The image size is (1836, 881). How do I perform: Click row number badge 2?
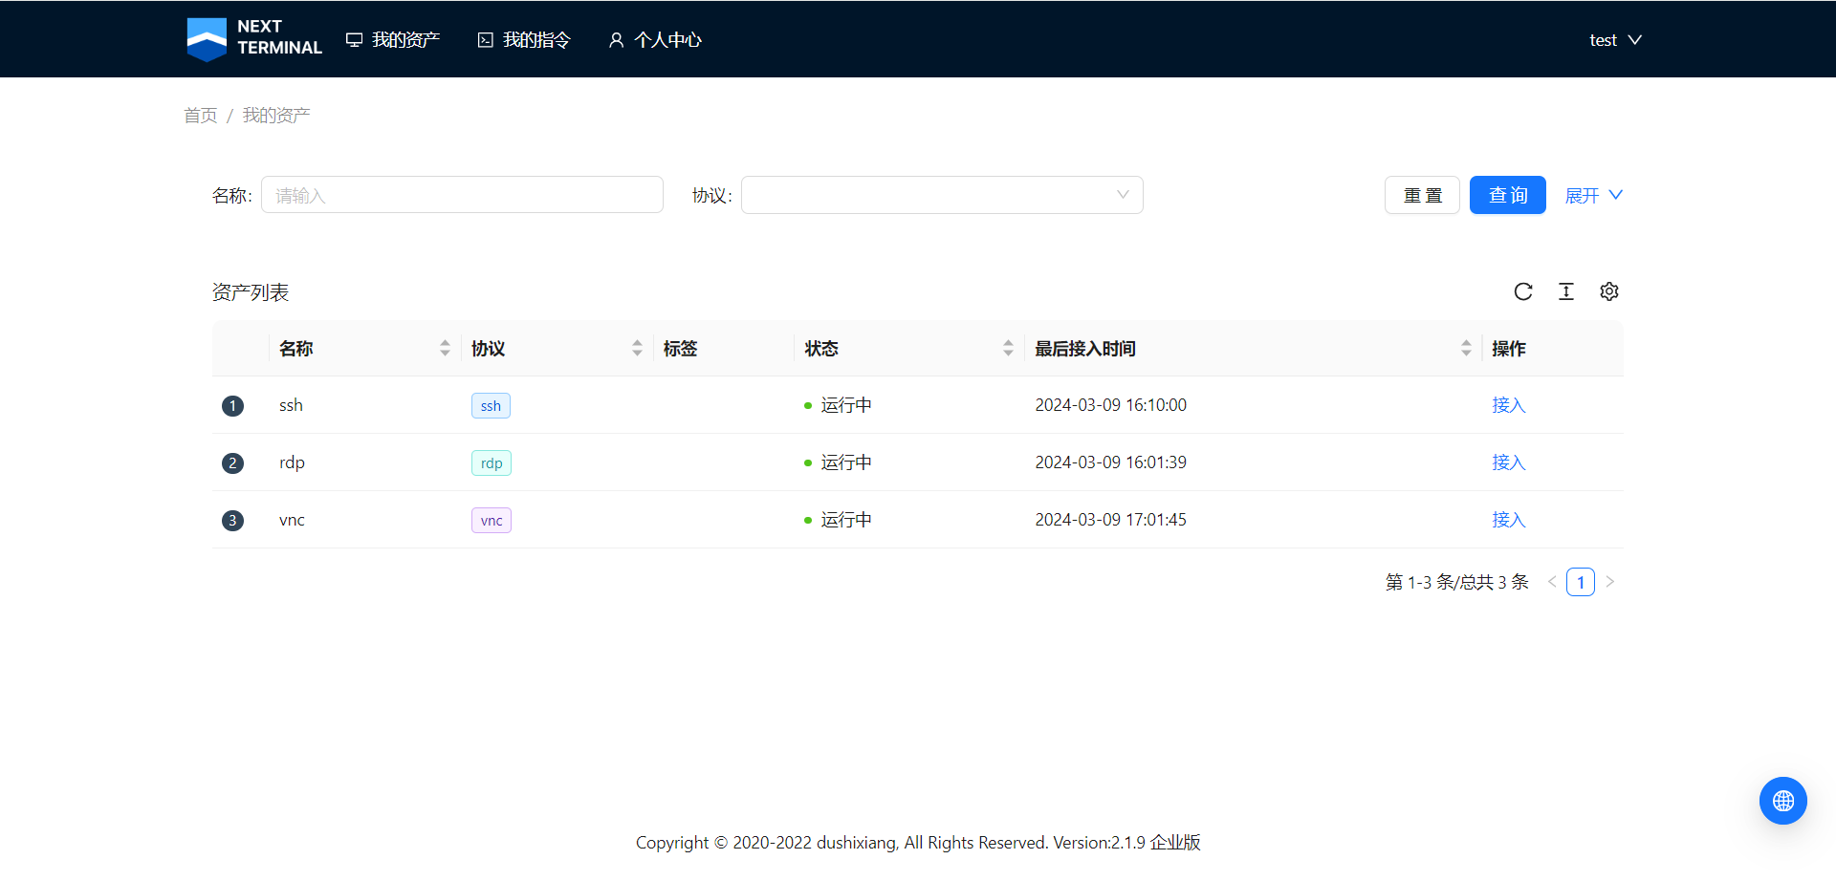point(232,463)
